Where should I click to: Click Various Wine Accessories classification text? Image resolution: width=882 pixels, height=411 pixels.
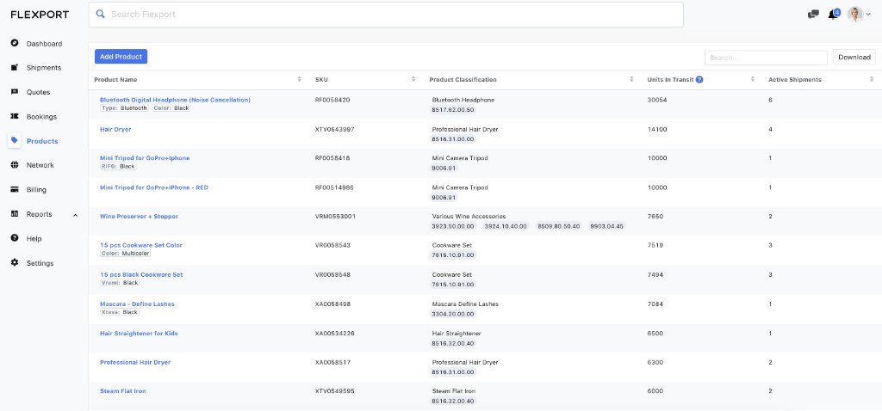point(469,216)
